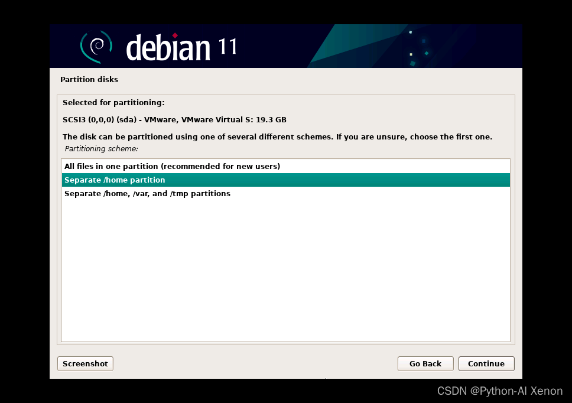Click empty space in the partitioning scheme list

click(x=285, y=272)
